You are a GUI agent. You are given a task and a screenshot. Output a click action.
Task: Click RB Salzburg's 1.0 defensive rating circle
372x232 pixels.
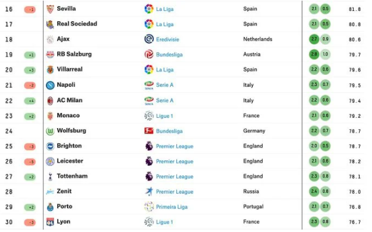pos(325,54)
